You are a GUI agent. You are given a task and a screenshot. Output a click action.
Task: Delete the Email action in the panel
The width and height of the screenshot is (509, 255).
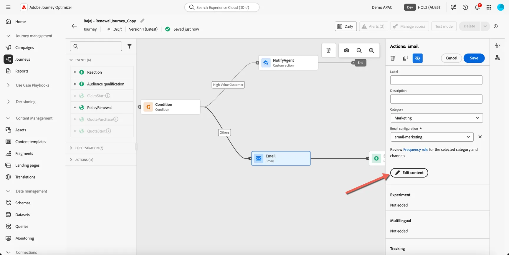[x=393, y=58]
